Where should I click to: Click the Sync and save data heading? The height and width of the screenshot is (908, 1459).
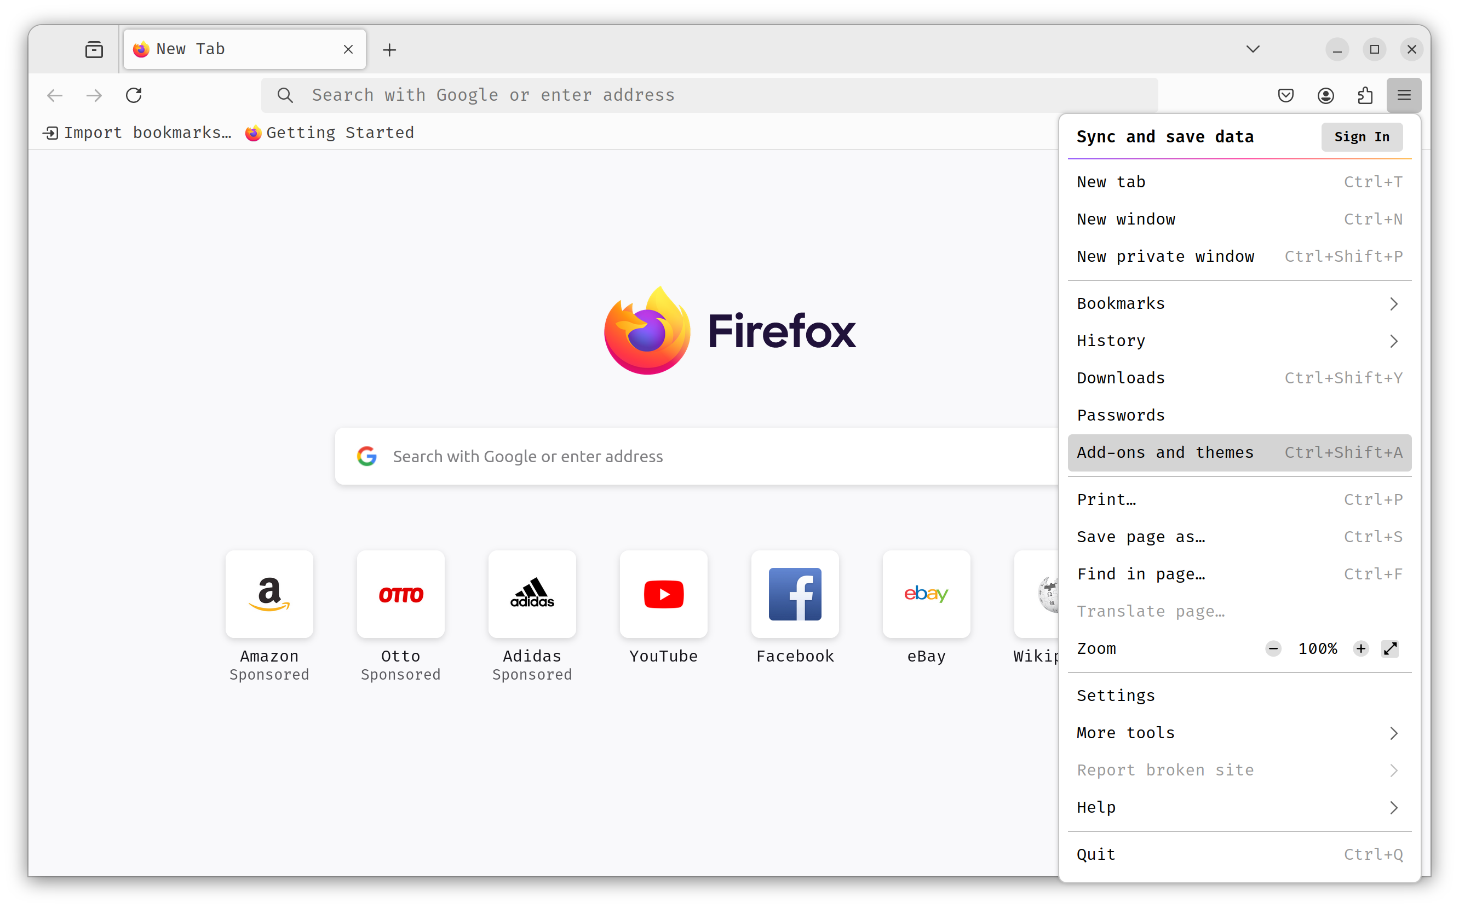tap(1165, 137)
